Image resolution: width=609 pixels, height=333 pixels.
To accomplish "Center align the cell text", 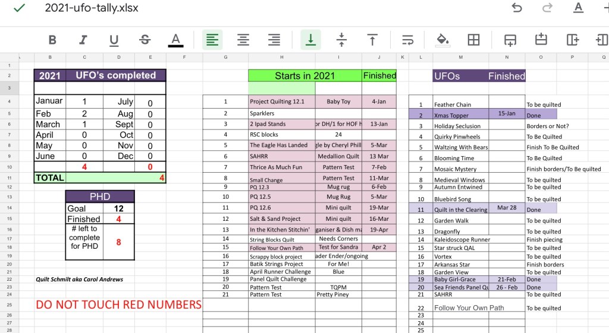I will [x=243, y=40].
